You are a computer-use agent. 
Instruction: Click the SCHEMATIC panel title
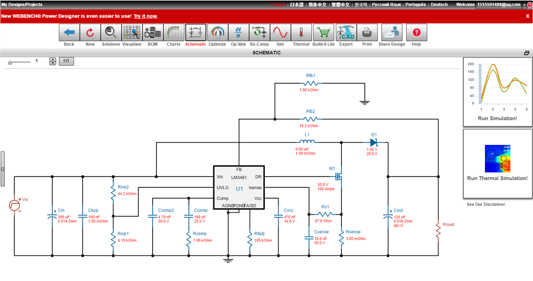pos(266,53)
